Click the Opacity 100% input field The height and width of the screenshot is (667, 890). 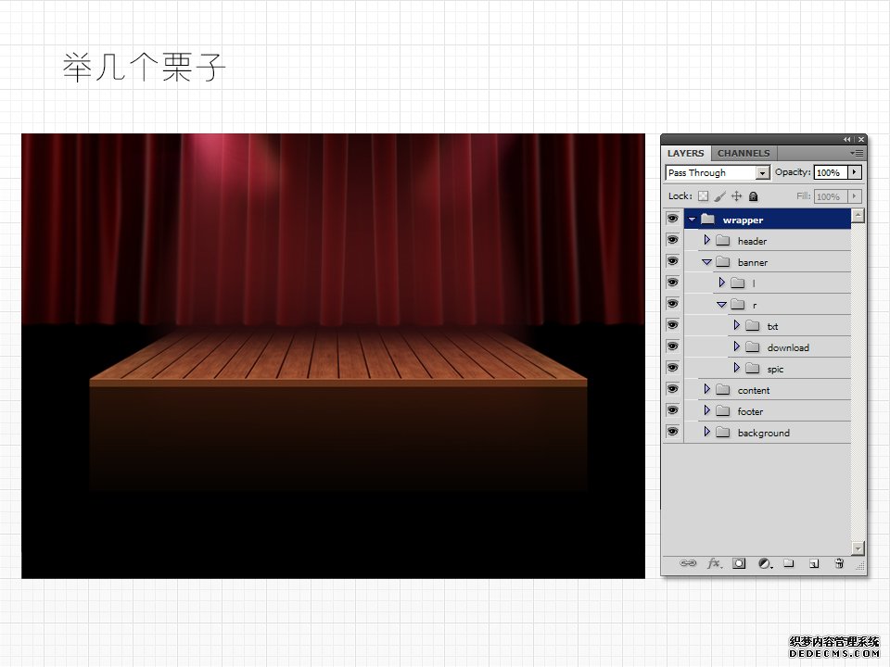pos(831,172)
